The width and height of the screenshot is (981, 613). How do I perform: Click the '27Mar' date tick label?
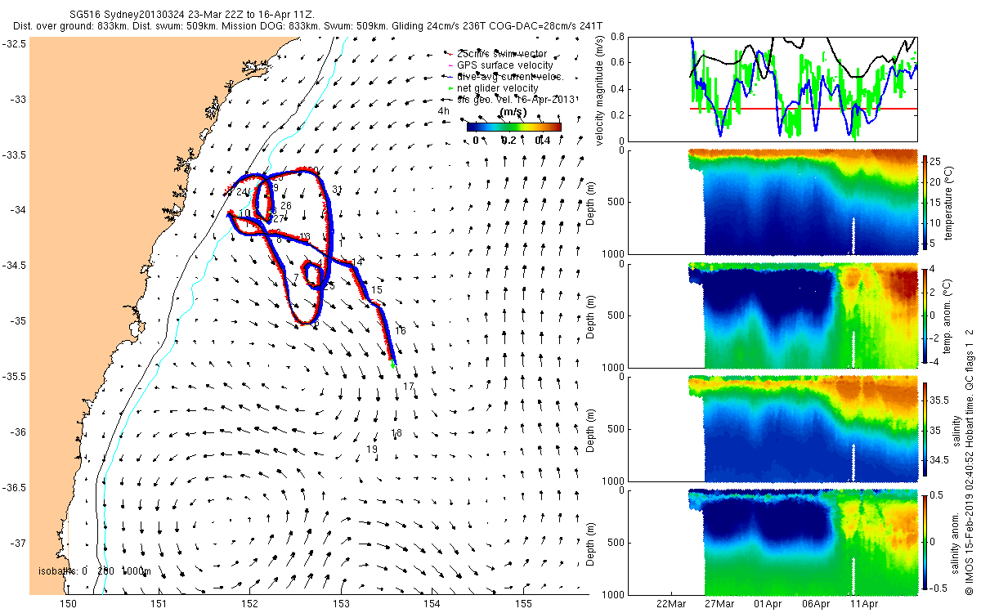point(720,604)
